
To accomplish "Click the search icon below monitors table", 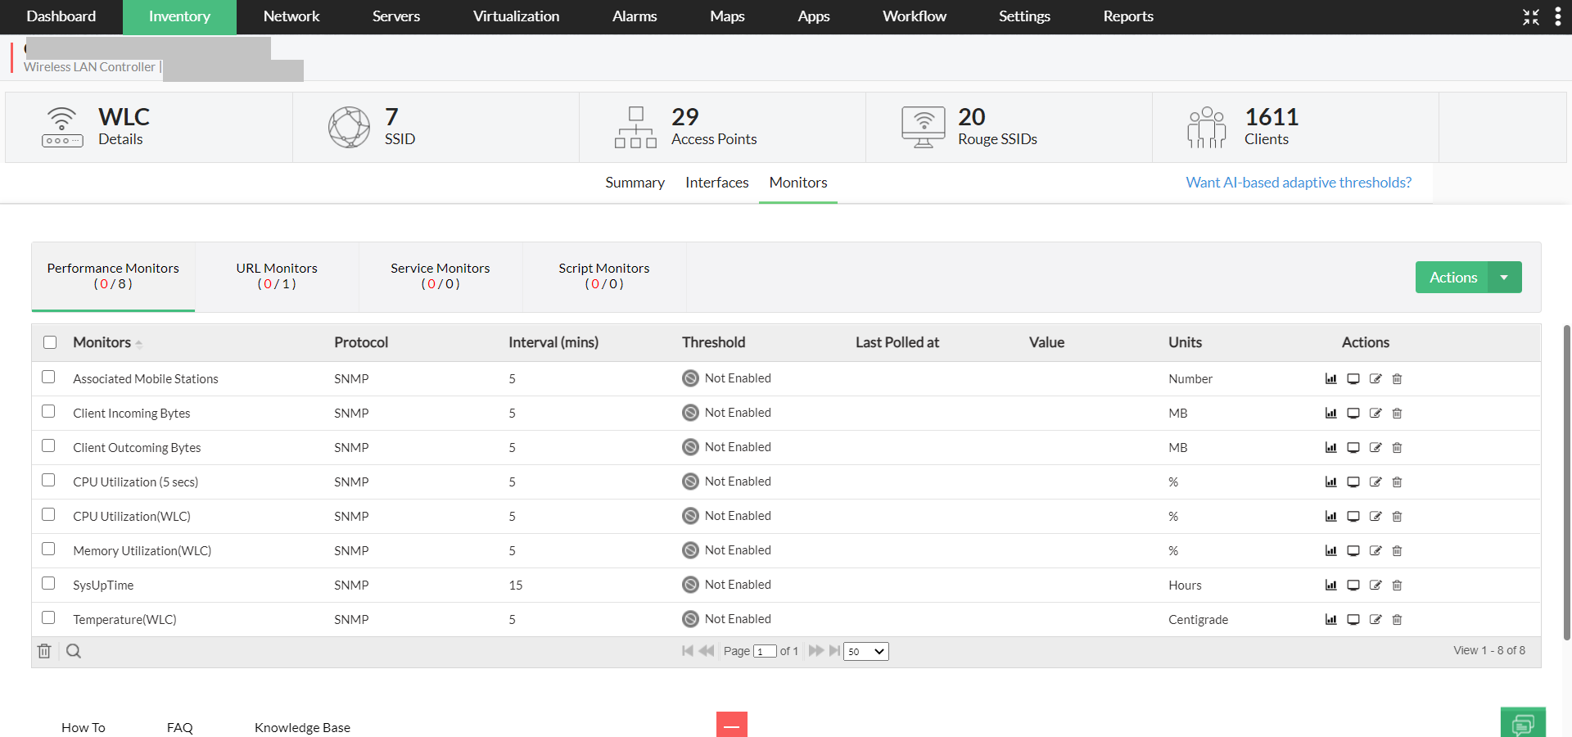I will (74, 652).
